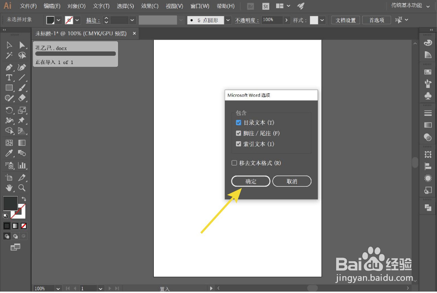Select the Shaper tool
The width and height of the screenshot is (437, 293).
[x=9, y=98]
